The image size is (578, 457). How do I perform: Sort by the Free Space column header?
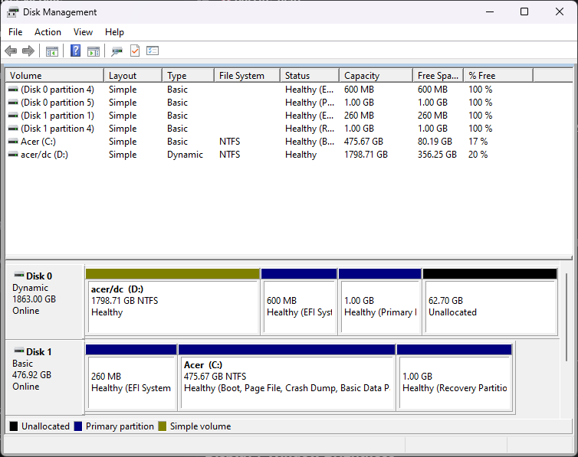[438, 76]
